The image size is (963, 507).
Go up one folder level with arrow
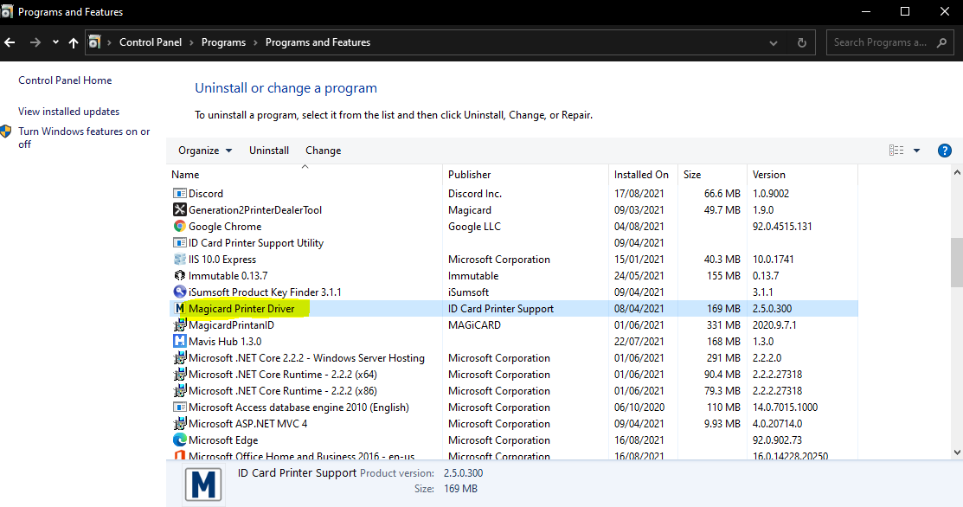coord(73,42)
